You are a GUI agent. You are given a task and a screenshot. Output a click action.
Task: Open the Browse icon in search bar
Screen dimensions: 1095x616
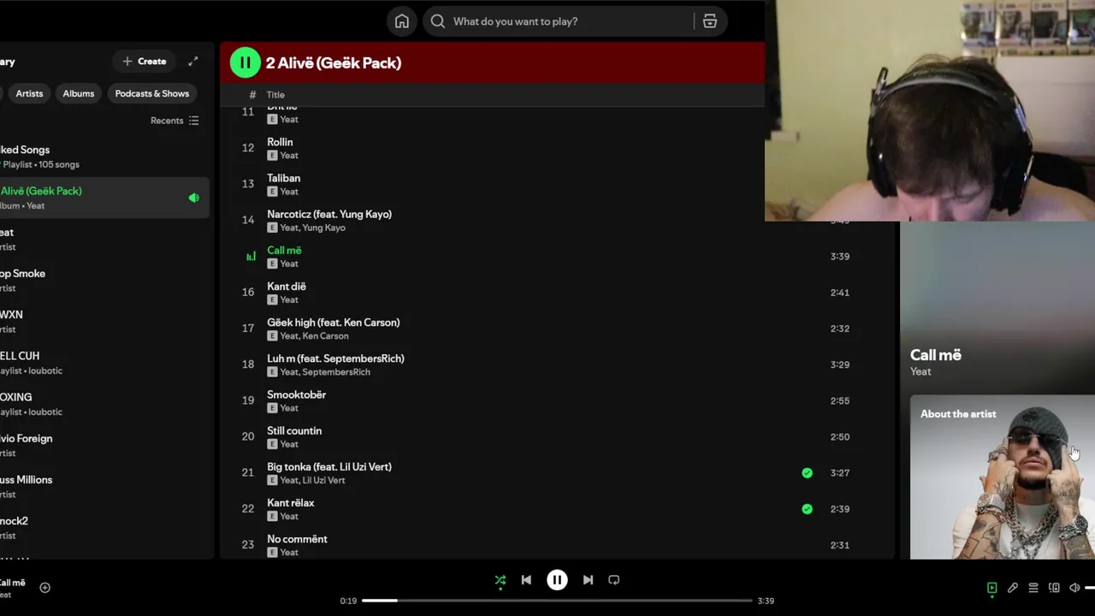[710, 21]
